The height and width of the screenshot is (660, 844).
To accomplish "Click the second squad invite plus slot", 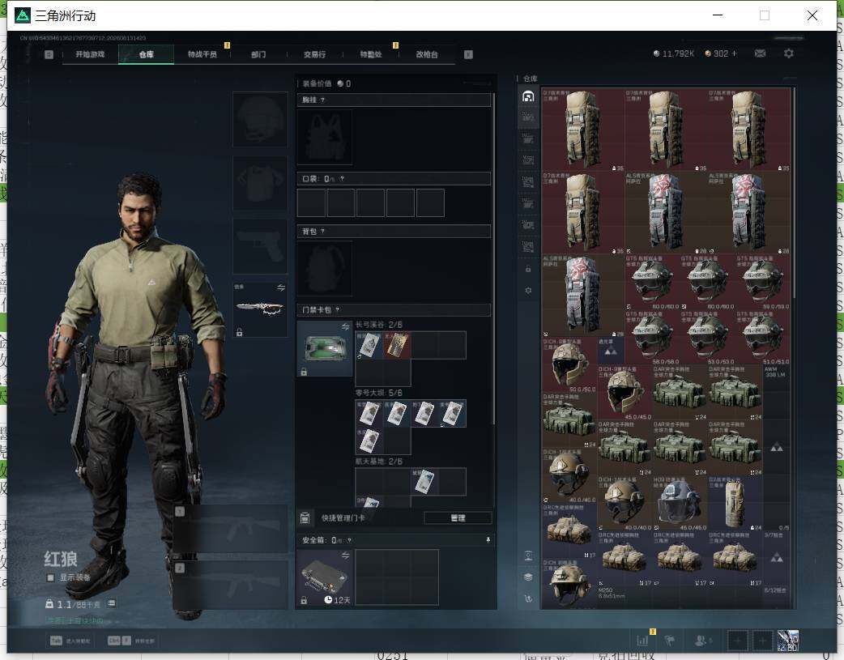I will pos(762,641).
